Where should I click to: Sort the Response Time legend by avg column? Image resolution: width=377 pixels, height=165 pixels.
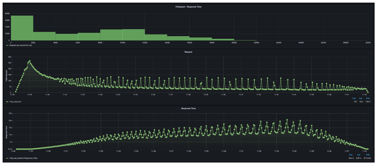click(358, 155)
